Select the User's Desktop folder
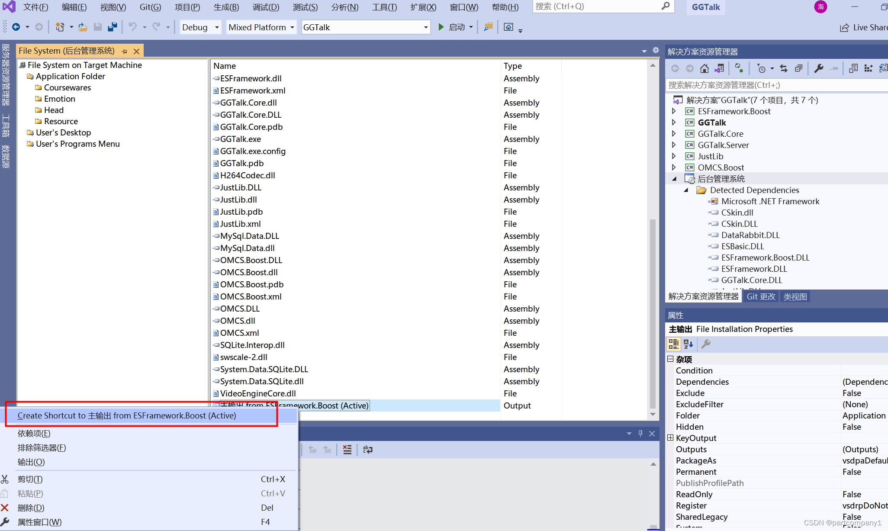Viewport: 888px width, 531px height. pos(63,132)
